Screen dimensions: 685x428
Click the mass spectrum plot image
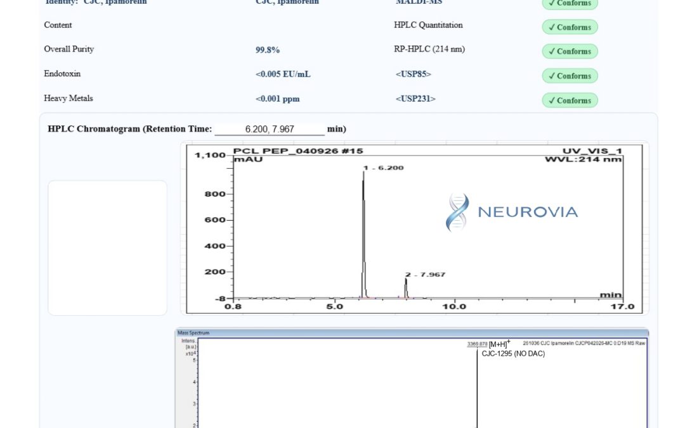412,378
